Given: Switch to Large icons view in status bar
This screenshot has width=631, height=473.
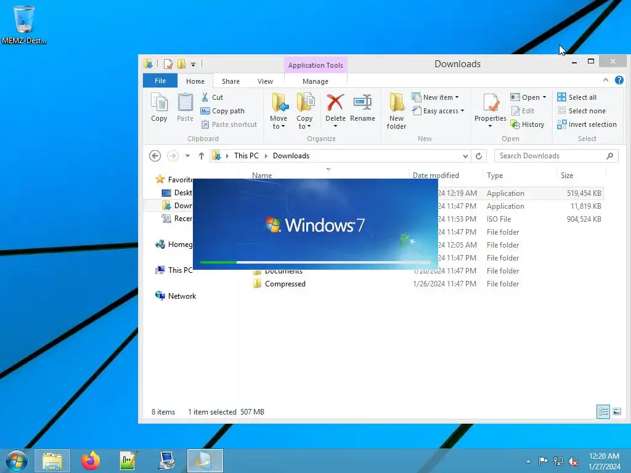Looking at the screenshot, I should [616, 411].
